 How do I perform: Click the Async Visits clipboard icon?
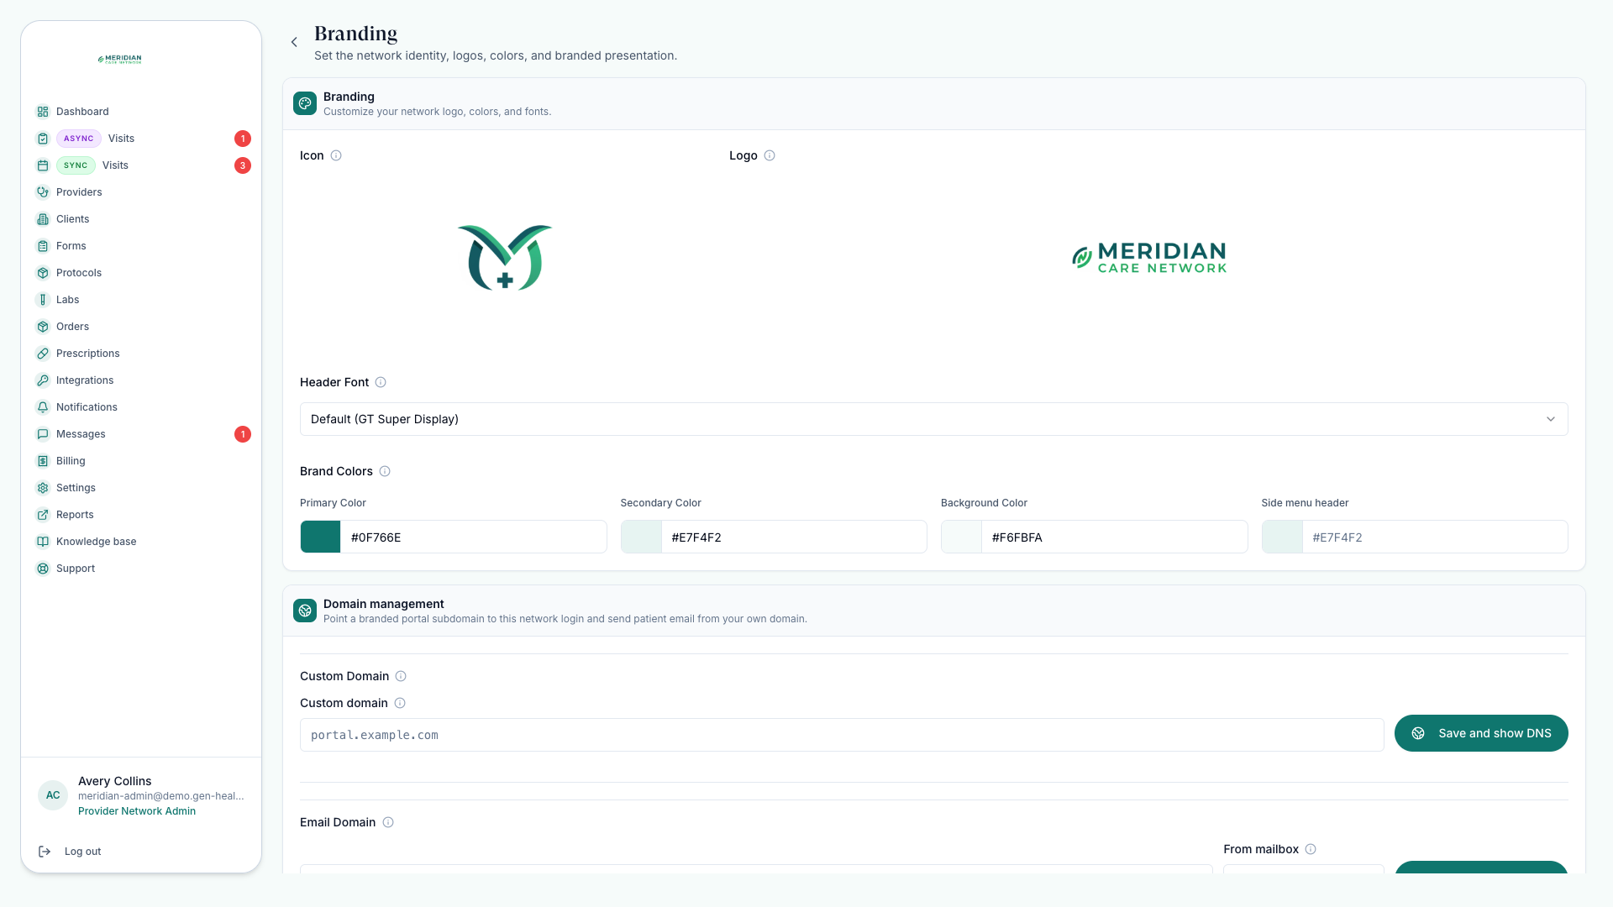pyautogui.click(x=43, y=139)
